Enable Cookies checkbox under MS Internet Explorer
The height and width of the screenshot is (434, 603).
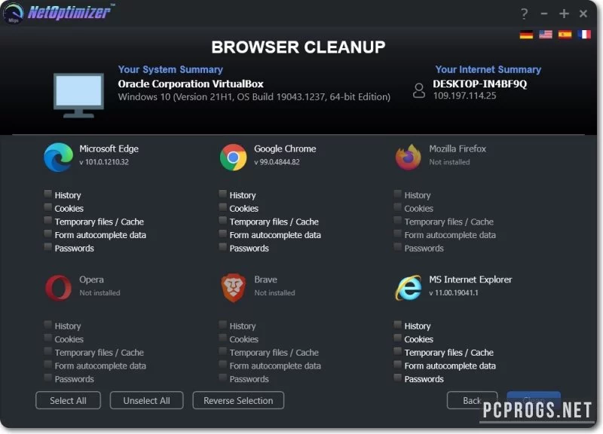click(398, 338)
